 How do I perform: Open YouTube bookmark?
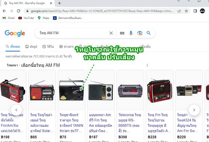point(26,18)
